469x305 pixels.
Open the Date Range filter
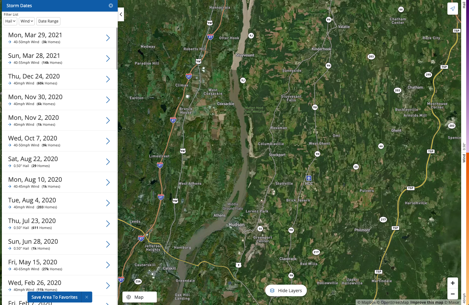click(x=48, y=21)
